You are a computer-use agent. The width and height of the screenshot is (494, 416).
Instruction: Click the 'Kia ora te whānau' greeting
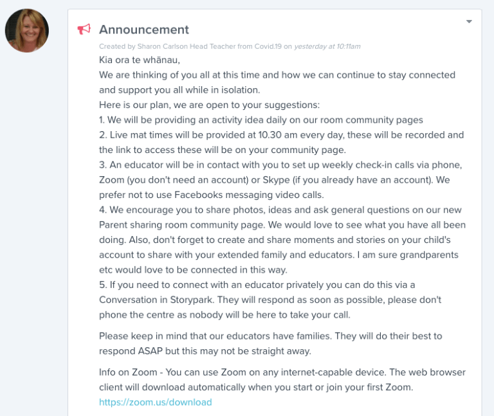click(140, 60)
